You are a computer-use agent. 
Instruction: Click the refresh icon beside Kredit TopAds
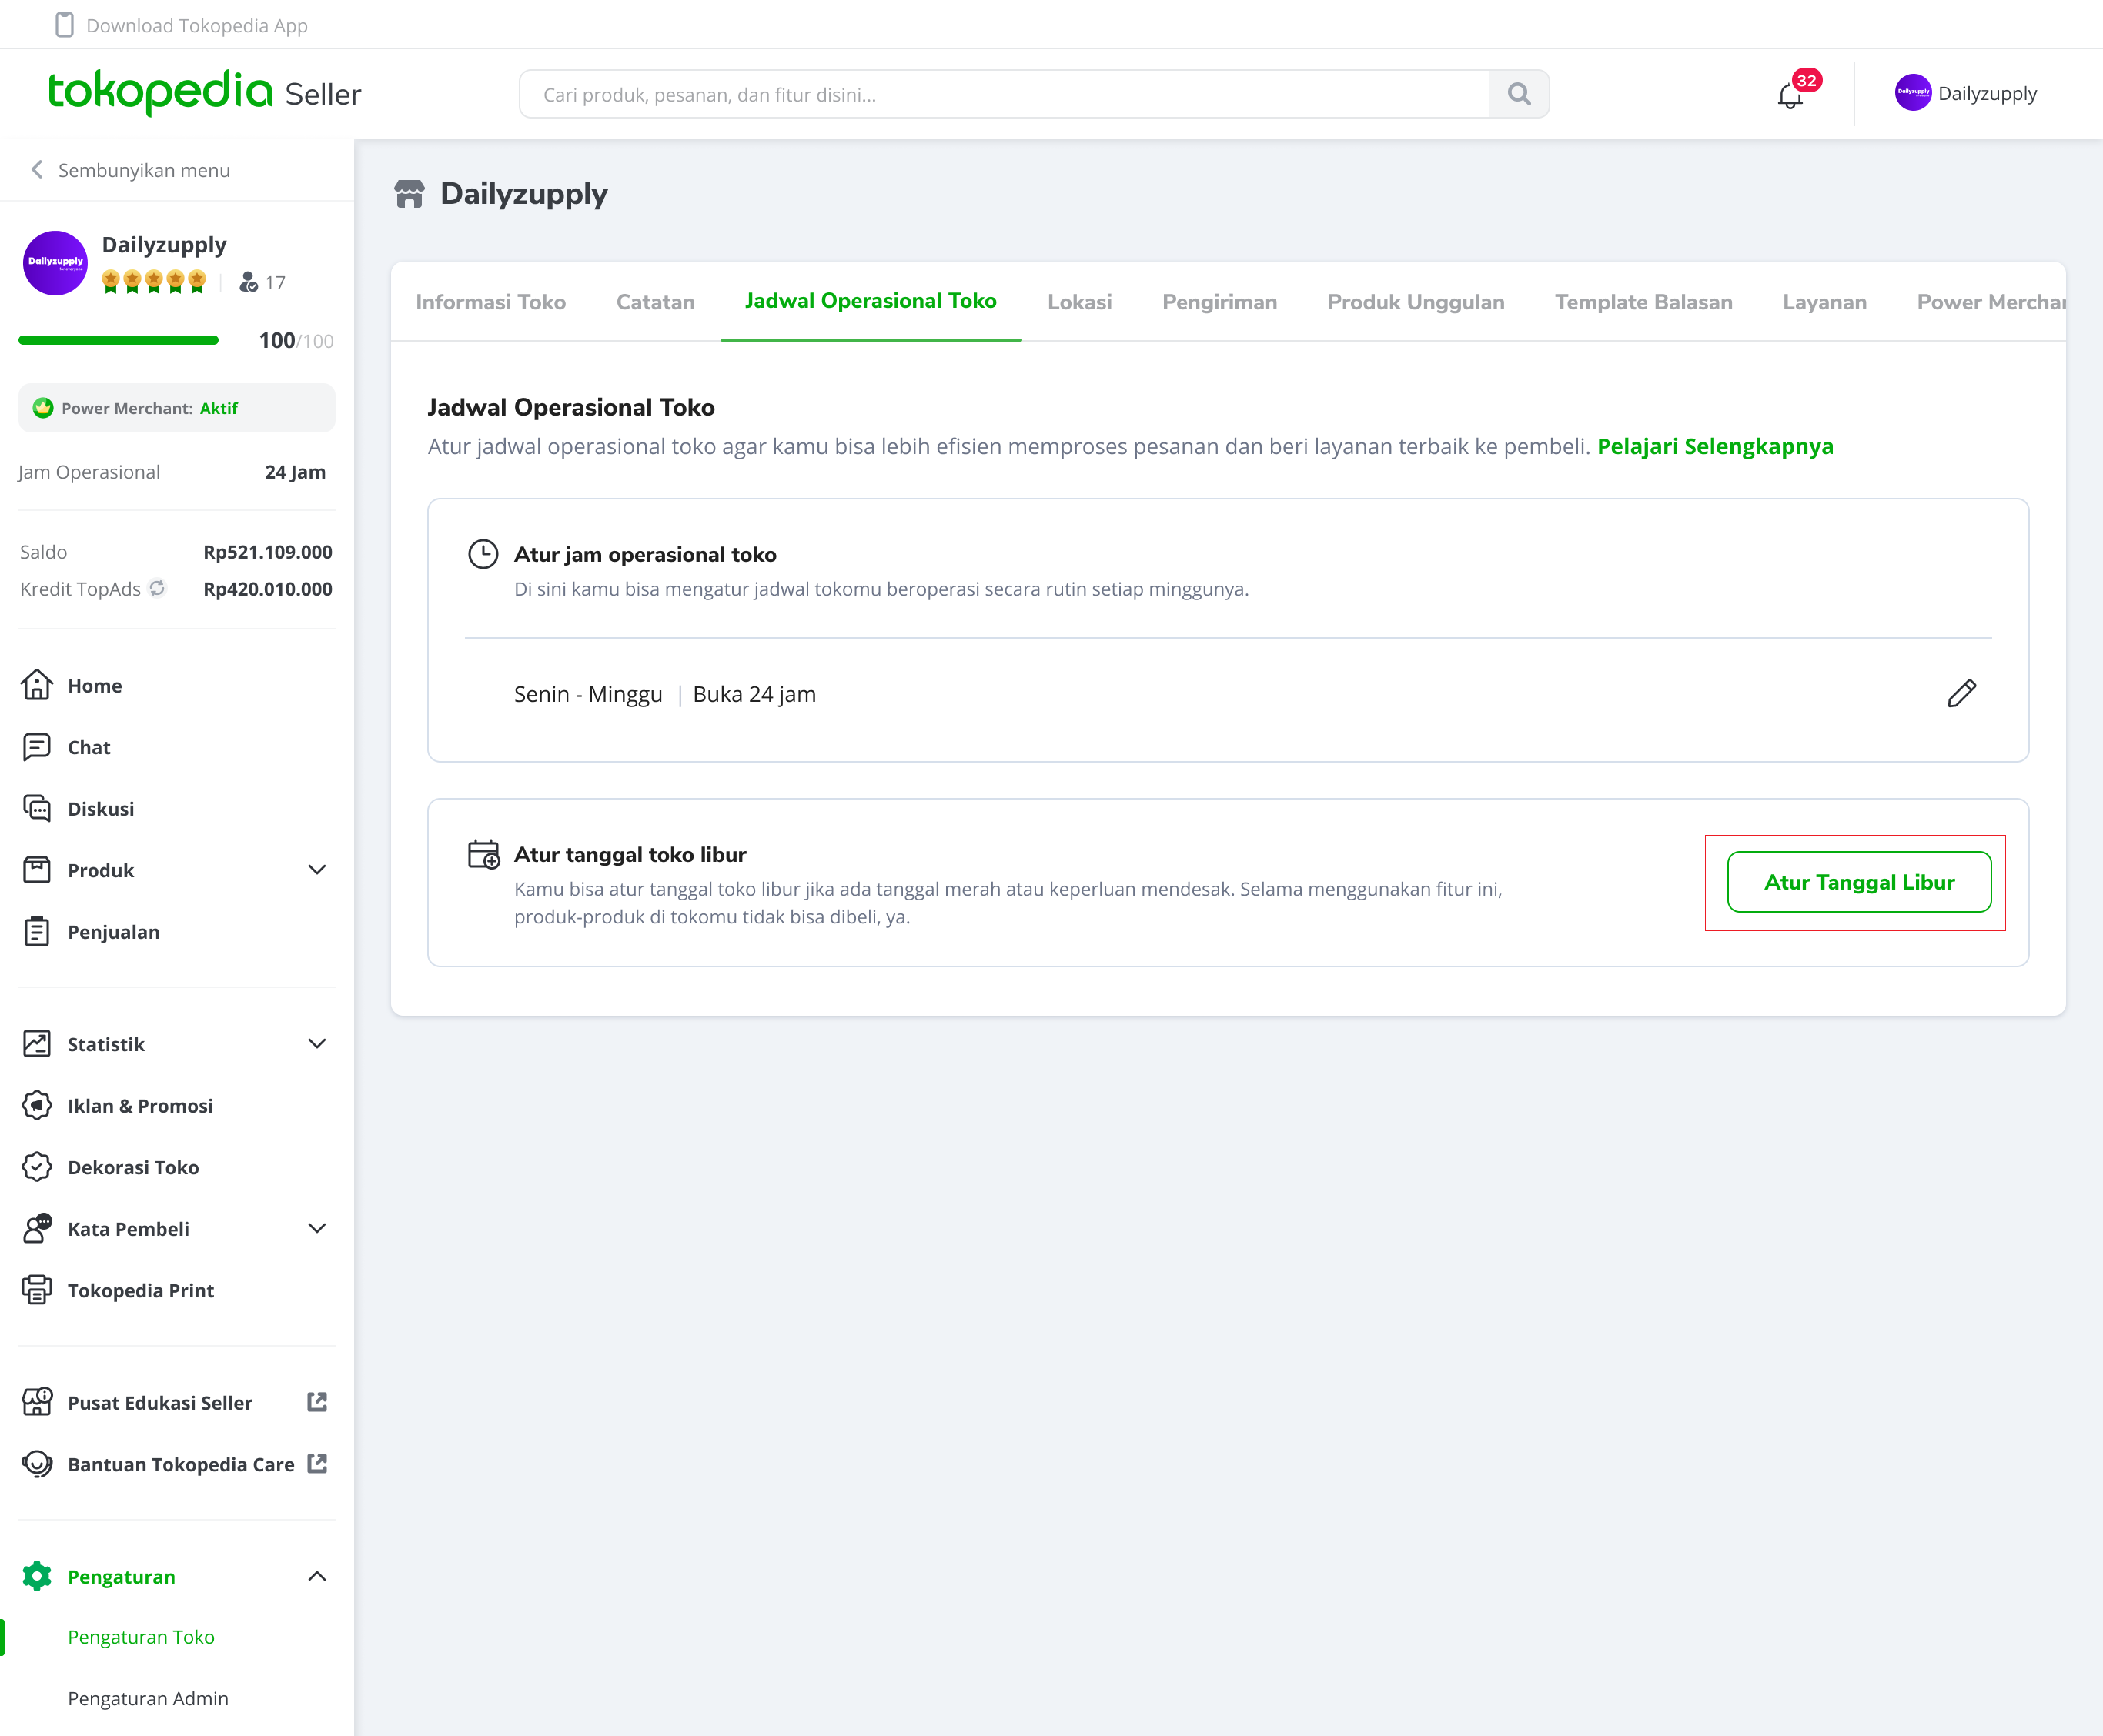pyautogui.click(x=157, y=588)
